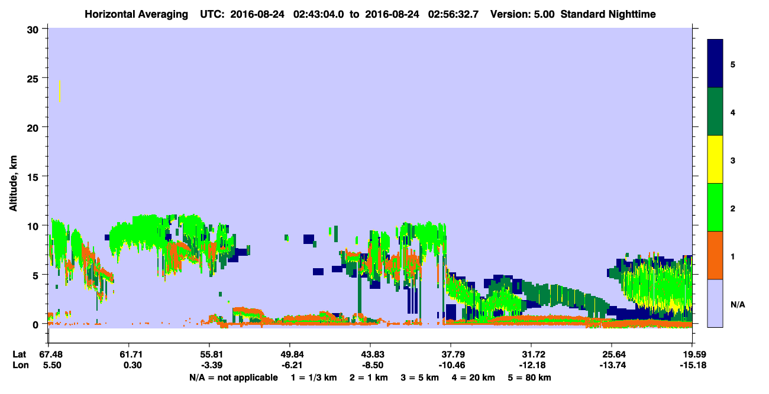The height and width of the screenshot is (394, 769).
Task: Click legend text '1 = 1/3 km'
Action: (314, 377)
